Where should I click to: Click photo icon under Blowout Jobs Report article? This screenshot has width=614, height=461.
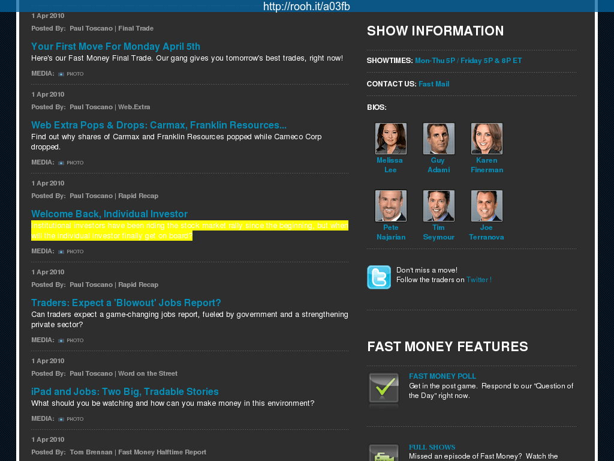tap(61, 340)
